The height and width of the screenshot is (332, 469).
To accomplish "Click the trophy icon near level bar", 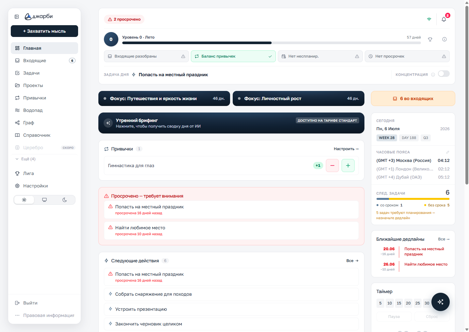I will click(430, 39).
